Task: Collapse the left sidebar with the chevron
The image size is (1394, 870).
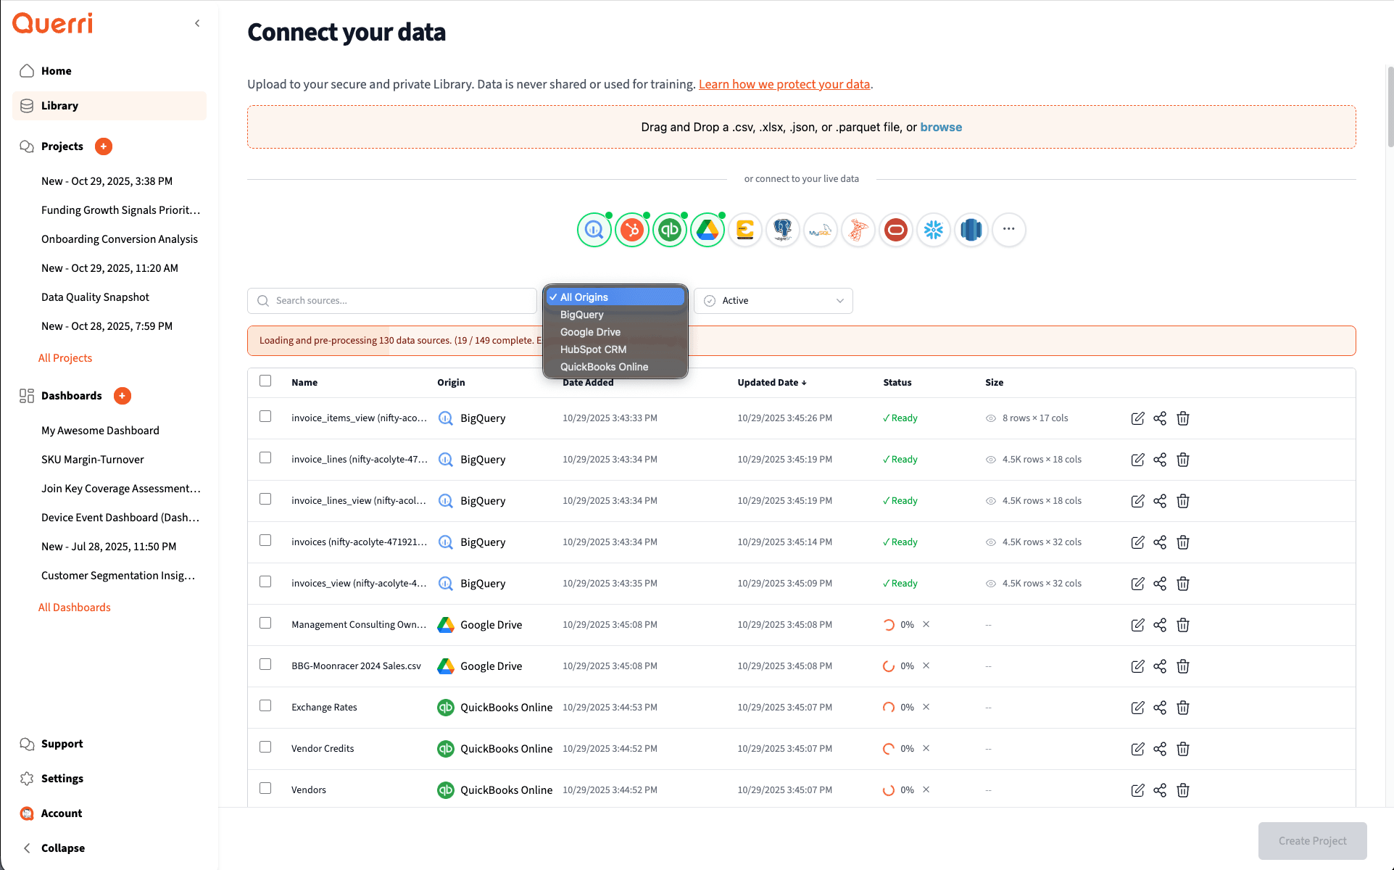Action: [197, 22]
